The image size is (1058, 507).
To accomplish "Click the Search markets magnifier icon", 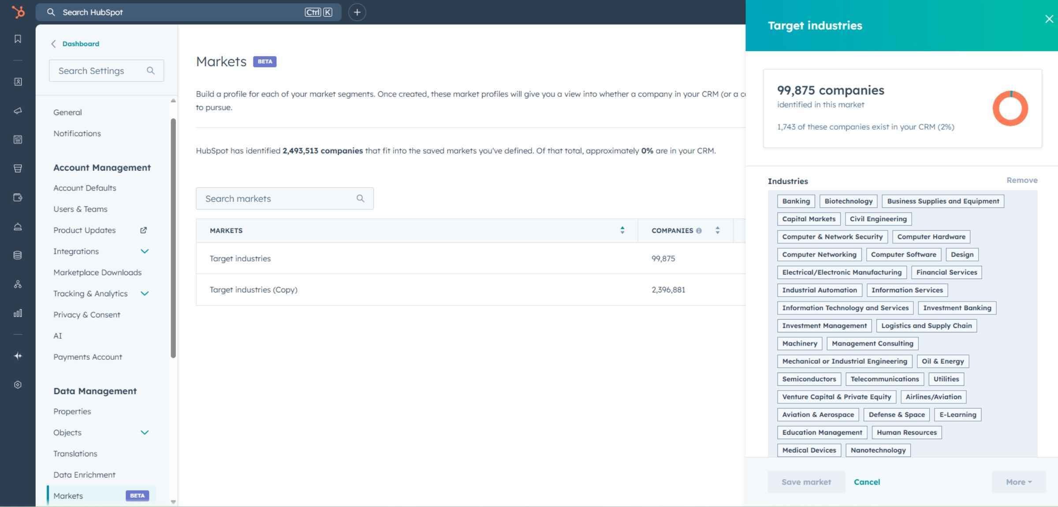I will coord(360,198).
